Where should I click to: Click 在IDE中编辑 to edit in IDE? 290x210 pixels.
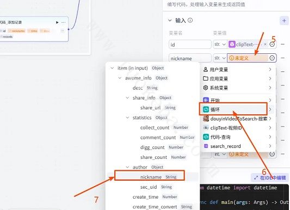[270, 178]
